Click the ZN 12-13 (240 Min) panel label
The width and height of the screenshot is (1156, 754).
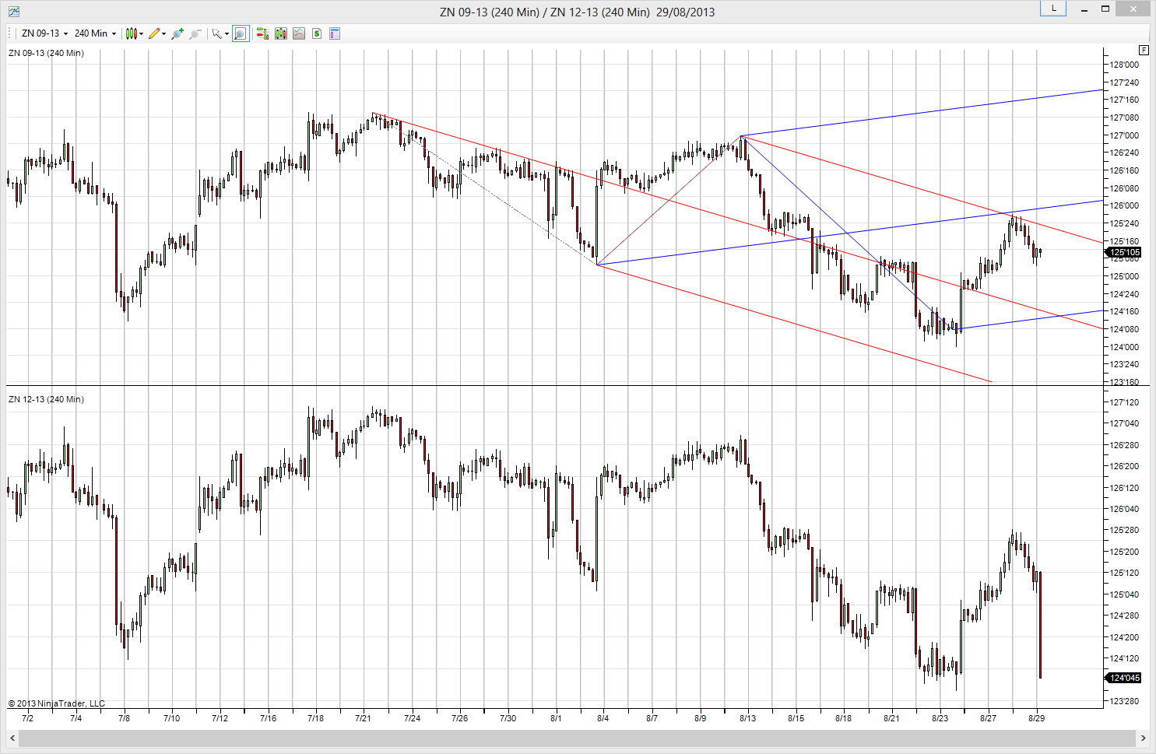(x=46, y=399)
